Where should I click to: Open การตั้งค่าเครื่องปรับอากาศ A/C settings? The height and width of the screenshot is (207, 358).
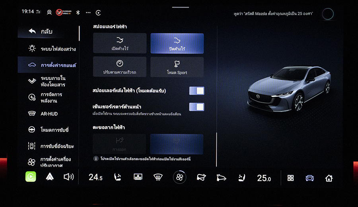point(48,162)
